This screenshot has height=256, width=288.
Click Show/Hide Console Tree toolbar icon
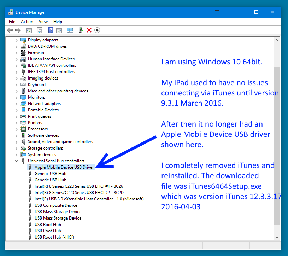pos(29,30)
